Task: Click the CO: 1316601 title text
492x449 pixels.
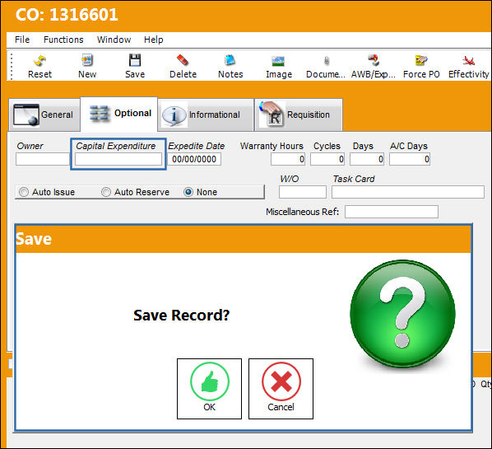Action: [67, 15]
